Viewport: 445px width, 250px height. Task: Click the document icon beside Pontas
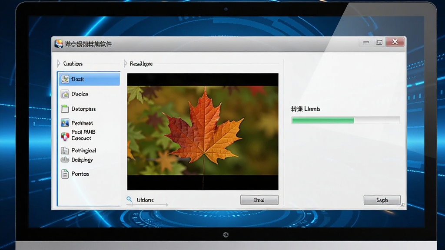click(x=65, y=174)
